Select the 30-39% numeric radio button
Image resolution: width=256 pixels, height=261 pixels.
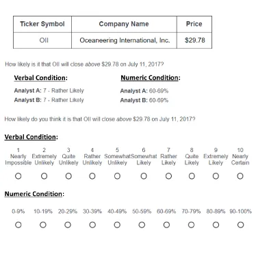(92, 225)
